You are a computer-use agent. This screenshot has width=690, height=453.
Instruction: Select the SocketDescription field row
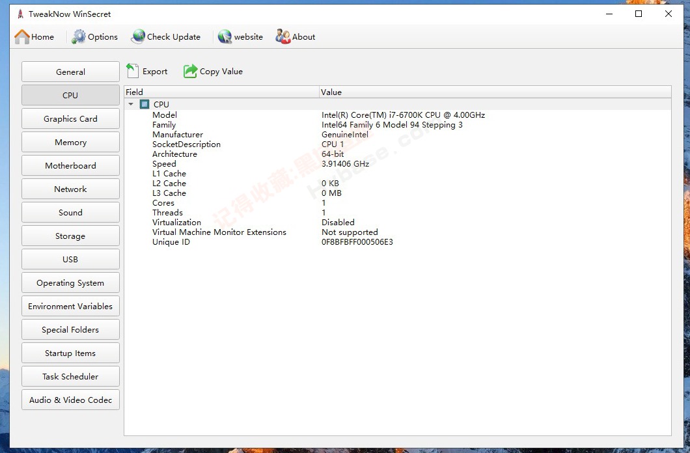398,144
